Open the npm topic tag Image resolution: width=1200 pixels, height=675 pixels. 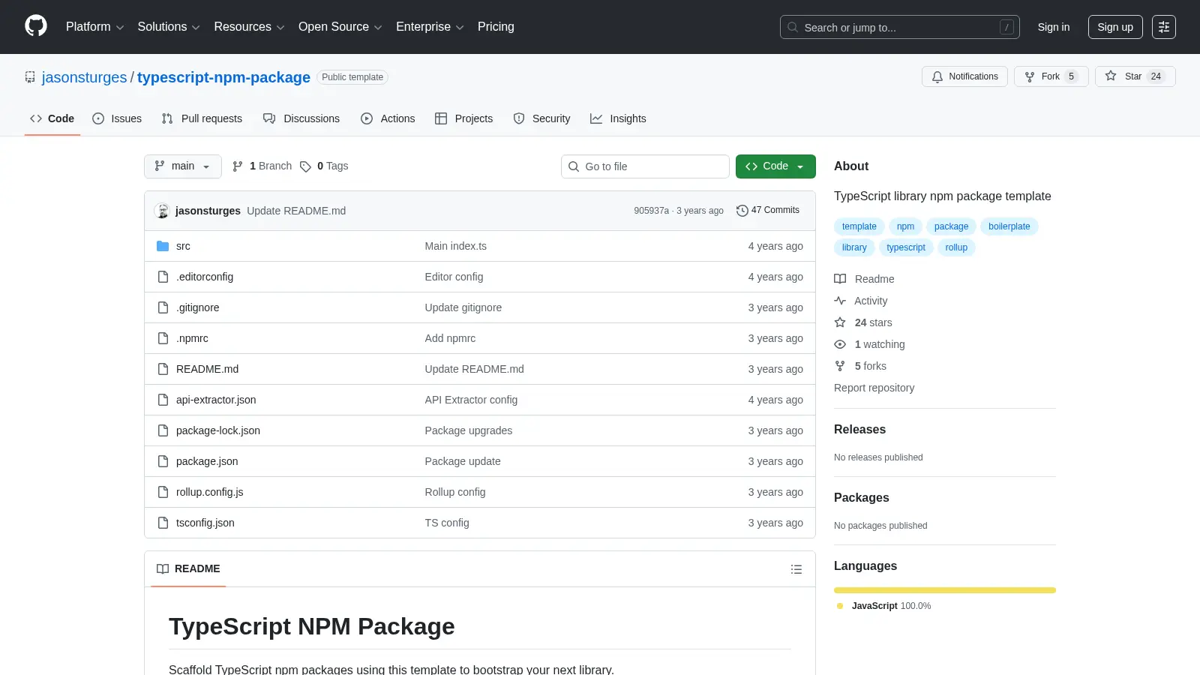point(905,226)
